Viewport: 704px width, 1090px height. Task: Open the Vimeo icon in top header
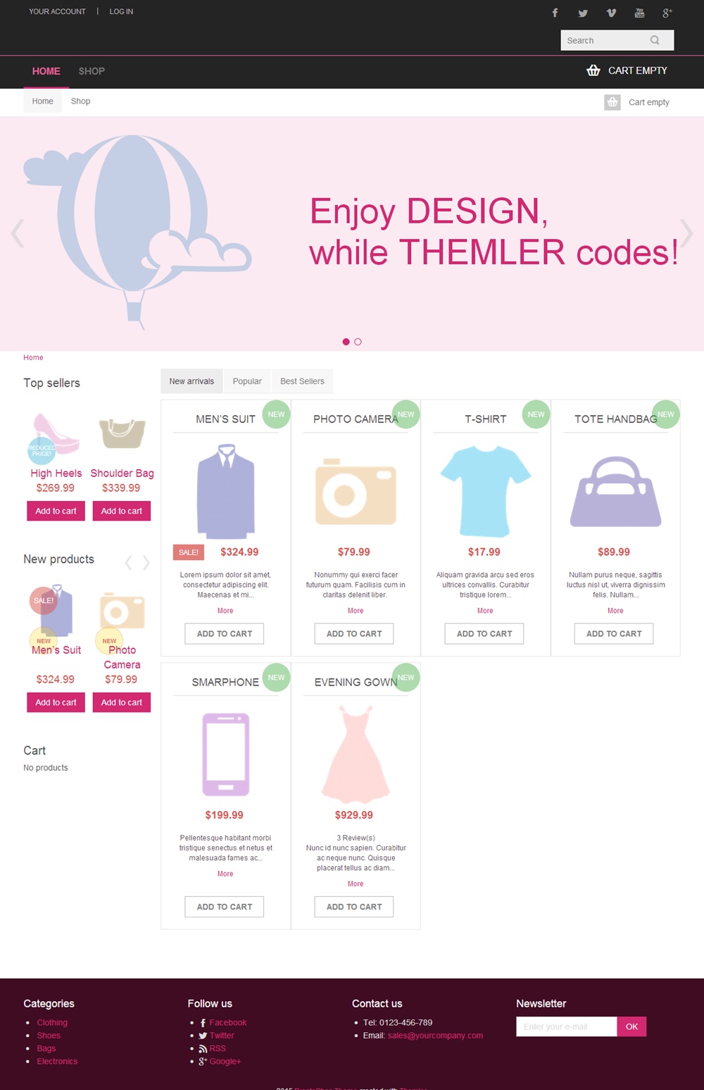pyautogui.click(x=611, y=13)
